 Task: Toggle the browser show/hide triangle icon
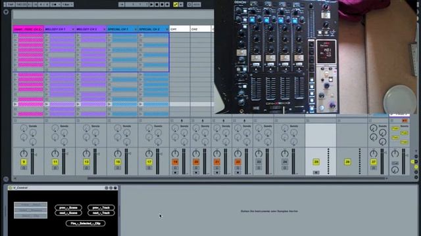point(6,12)
